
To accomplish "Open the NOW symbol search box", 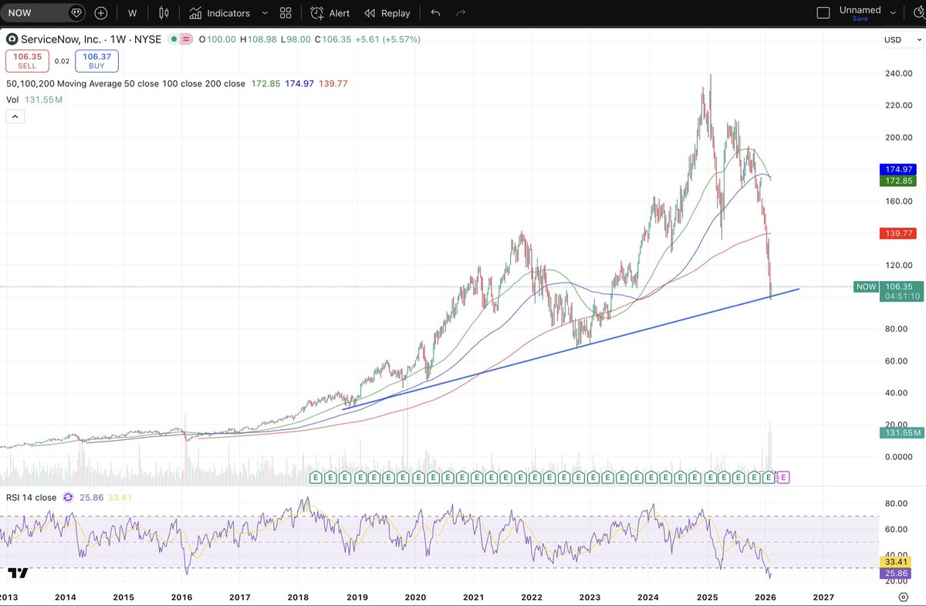I will coord(43,13).
